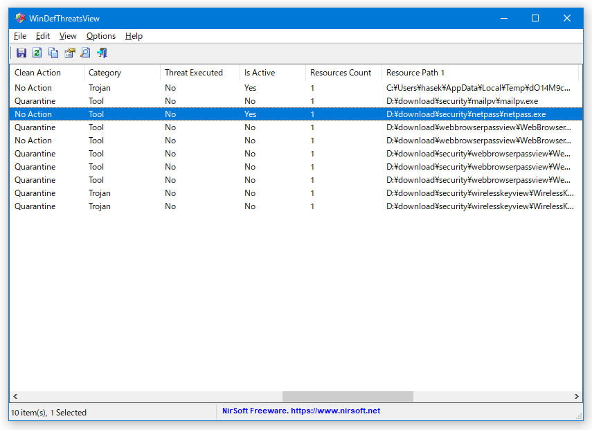Sort by Threat Executed column header
The image size is (592, 430).
point(199,73)
